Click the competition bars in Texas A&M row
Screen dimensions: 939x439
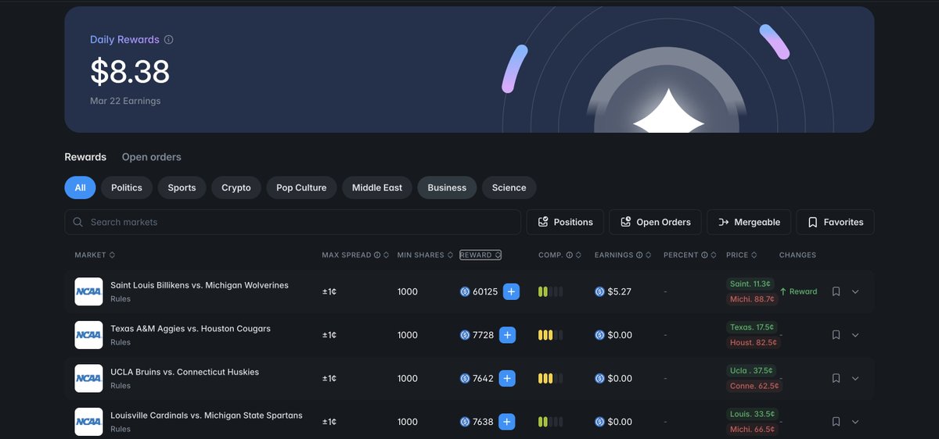[550, 335]
